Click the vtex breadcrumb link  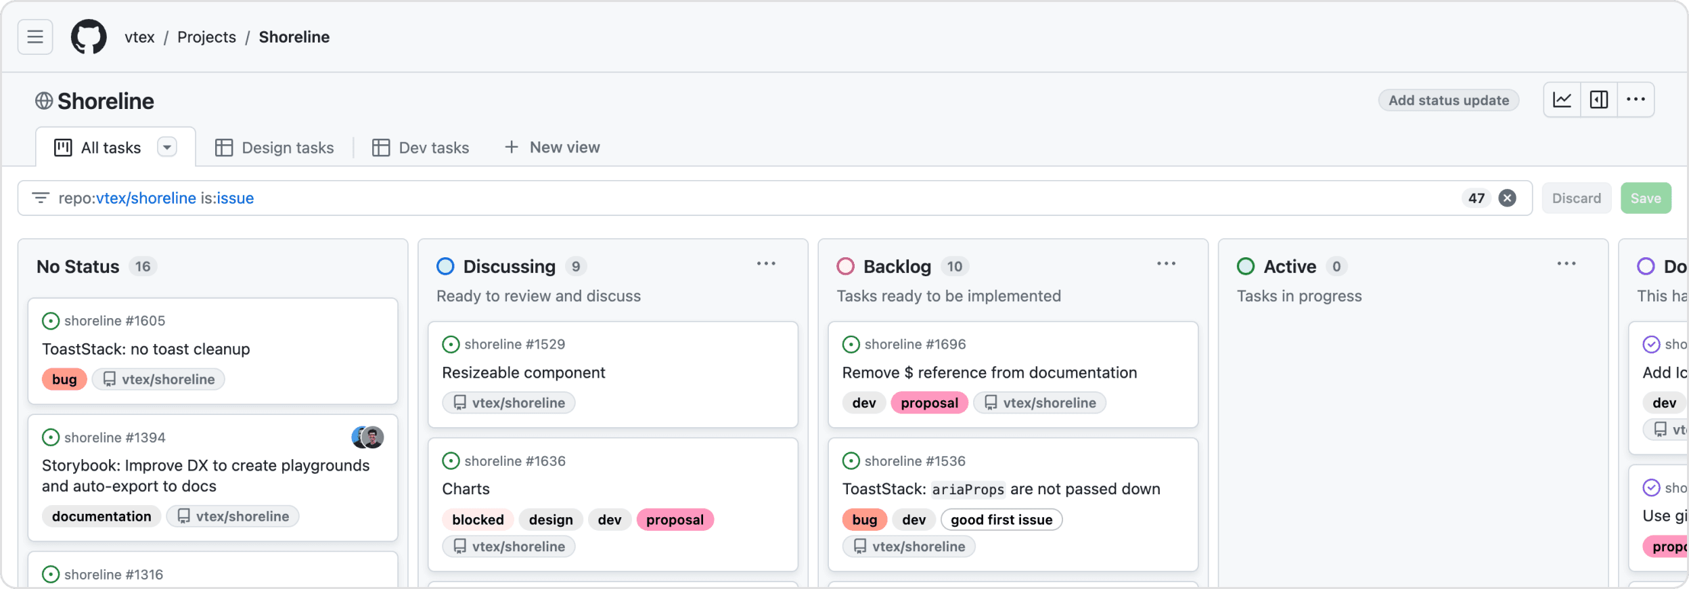click(x=139, y=37)
